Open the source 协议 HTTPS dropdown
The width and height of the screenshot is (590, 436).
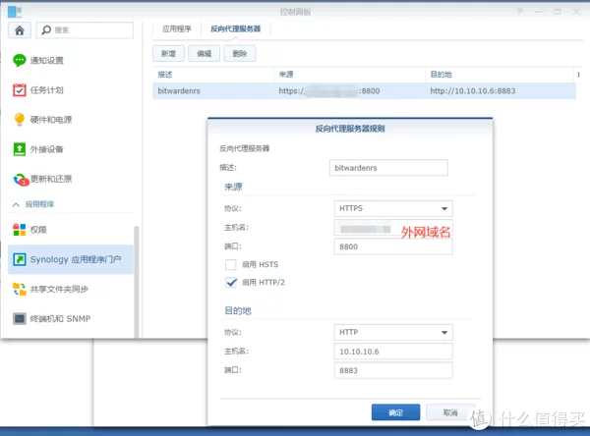(x=393, y=208)
